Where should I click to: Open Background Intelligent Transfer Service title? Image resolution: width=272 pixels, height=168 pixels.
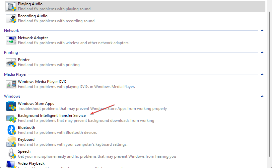52,116
